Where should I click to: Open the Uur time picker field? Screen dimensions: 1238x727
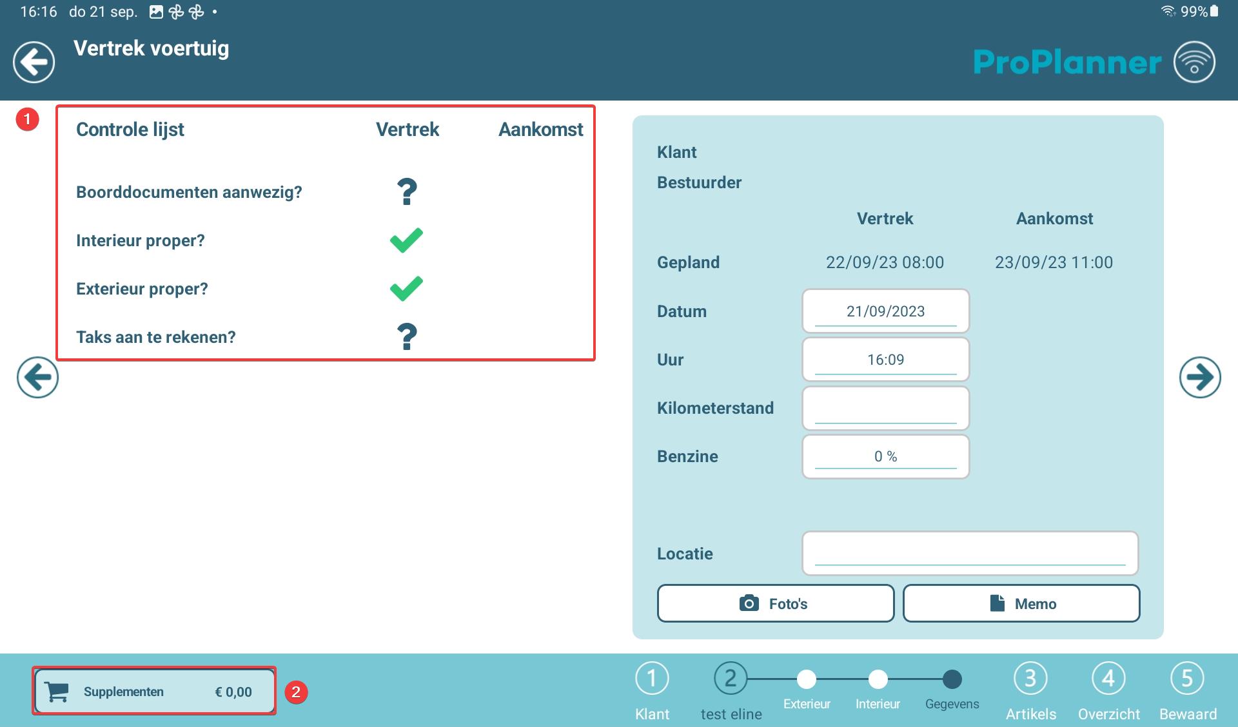[885, 360]
